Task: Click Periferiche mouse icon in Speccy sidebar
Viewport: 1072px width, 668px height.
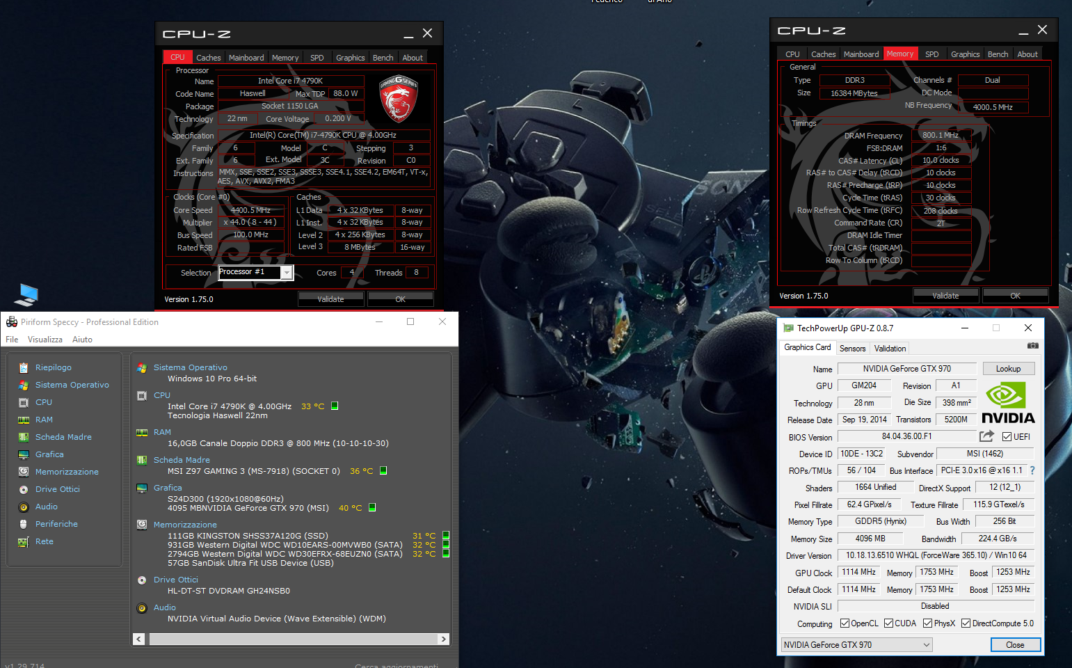Action: (x=24, y=524)
